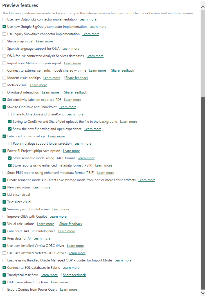Image resolution: width=207 pixels, height=296 pixels.
Task: Check Q&A for live connected Analysis Services
Action: pyautogui.click(x=4, y=56)
